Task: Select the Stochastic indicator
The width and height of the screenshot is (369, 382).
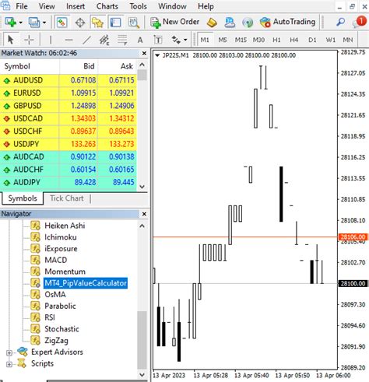Action: (61, 329)
